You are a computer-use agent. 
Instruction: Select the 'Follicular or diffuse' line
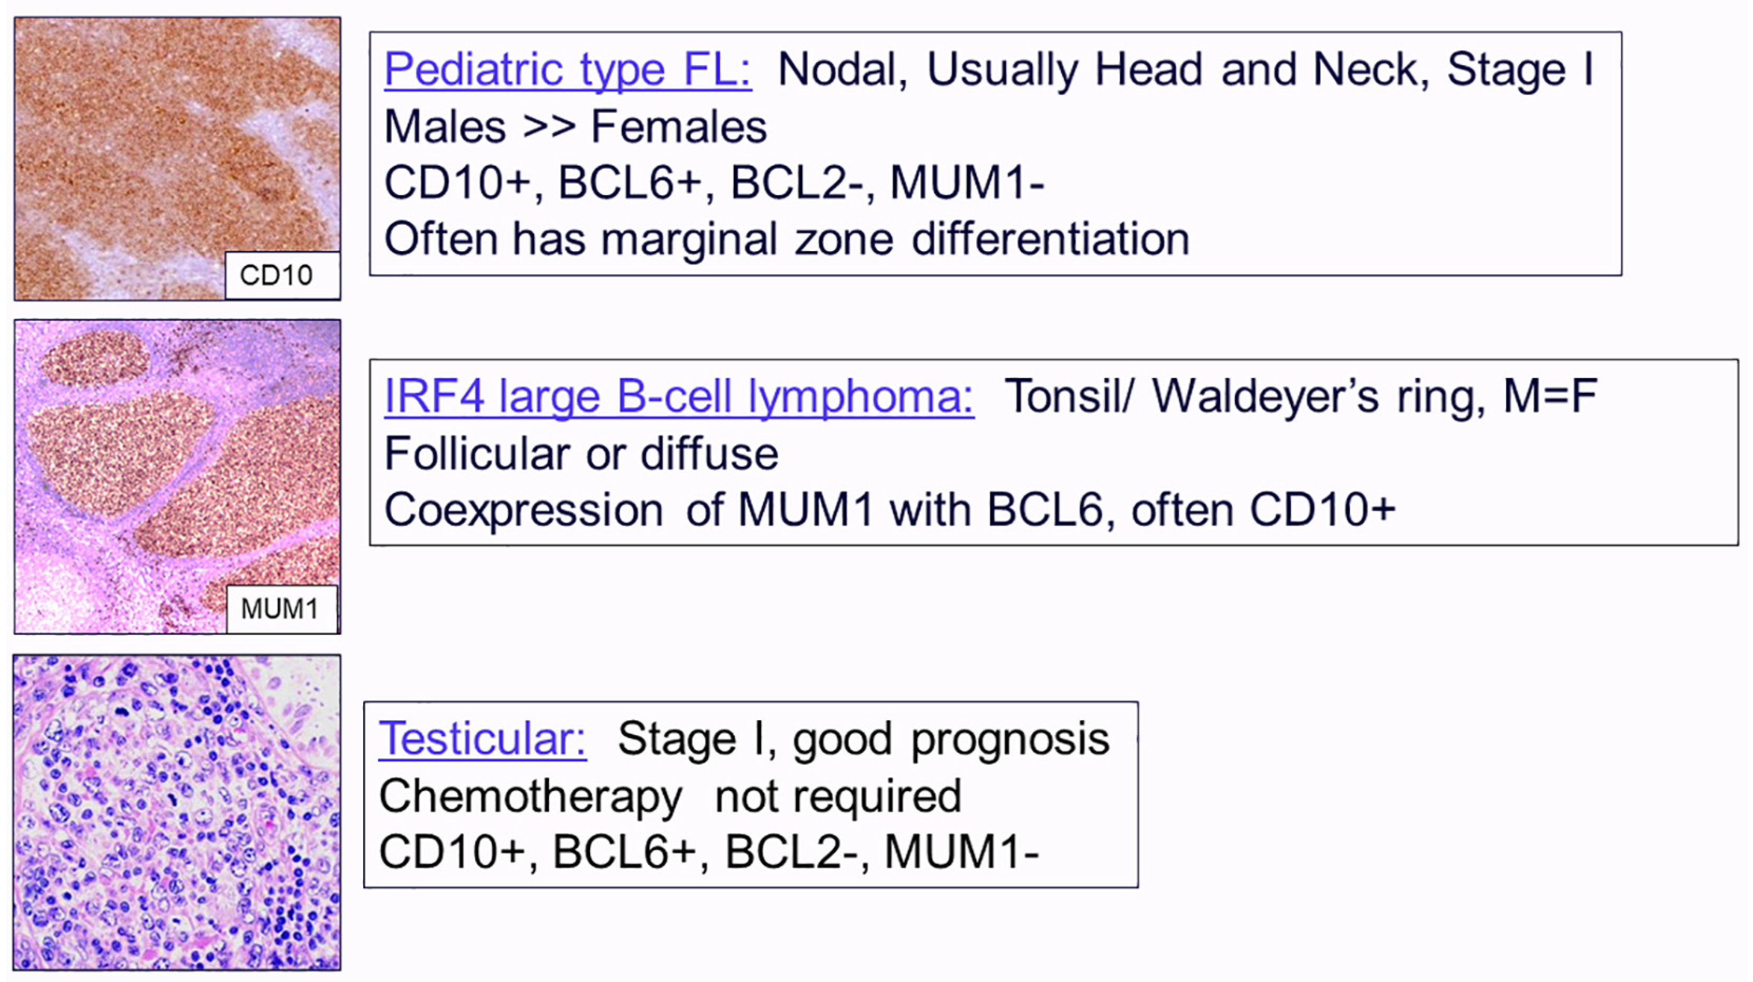(581, 454)
